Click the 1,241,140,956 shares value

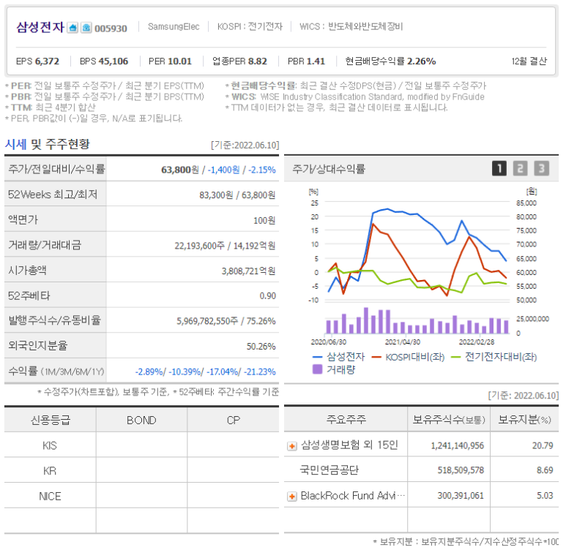(x=458, y=446)
